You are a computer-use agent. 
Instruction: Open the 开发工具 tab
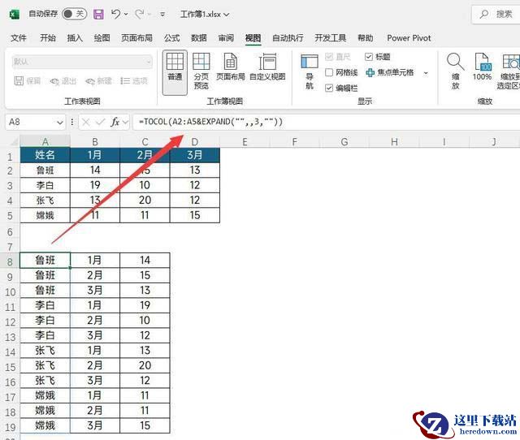[x=331, y=38]
